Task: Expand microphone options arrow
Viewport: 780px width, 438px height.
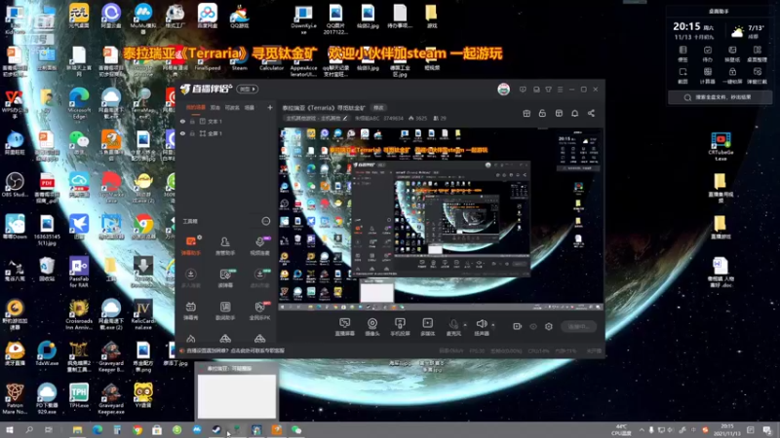Action: click(465, 325)
